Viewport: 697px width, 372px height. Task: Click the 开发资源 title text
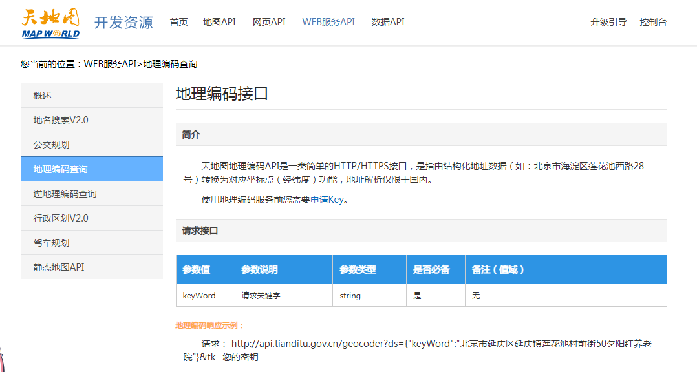point(123,22)
